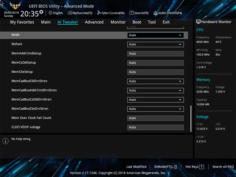
Task: Click the globe language icon
Action: pyautogui.click(x=50, y=13)
